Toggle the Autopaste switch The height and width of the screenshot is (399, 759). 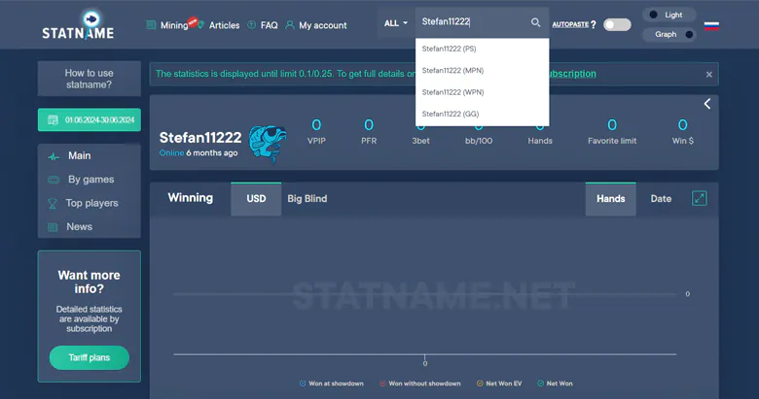click(x=617, y=24)
